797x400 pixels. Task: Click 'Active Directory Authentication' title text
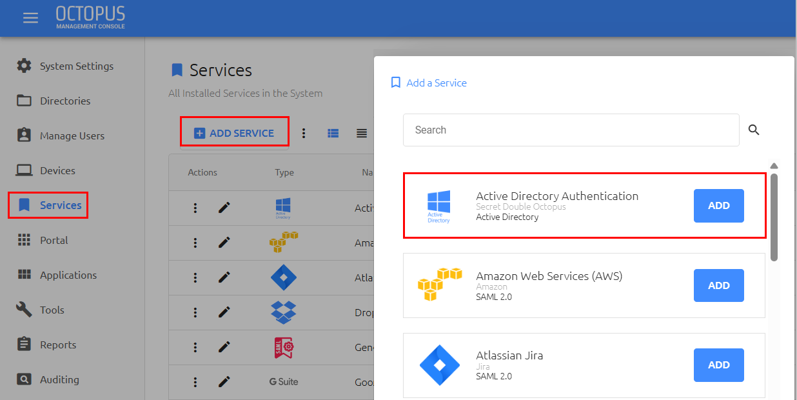click(557, 196)
